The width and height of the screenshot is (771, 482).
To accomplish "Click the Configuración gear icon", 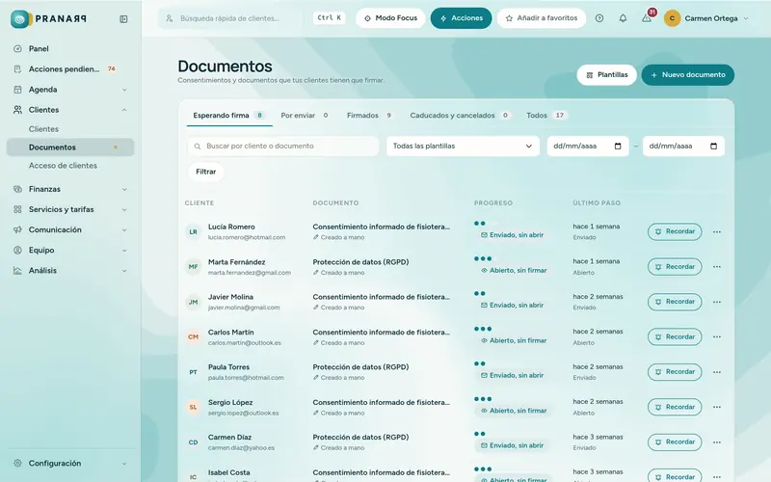I will click(x=17, y=464).
